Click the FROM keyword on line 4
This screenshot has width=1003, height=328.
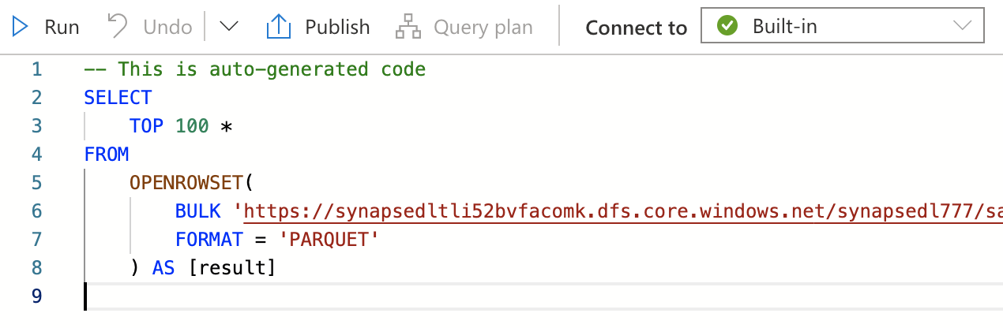107,155
